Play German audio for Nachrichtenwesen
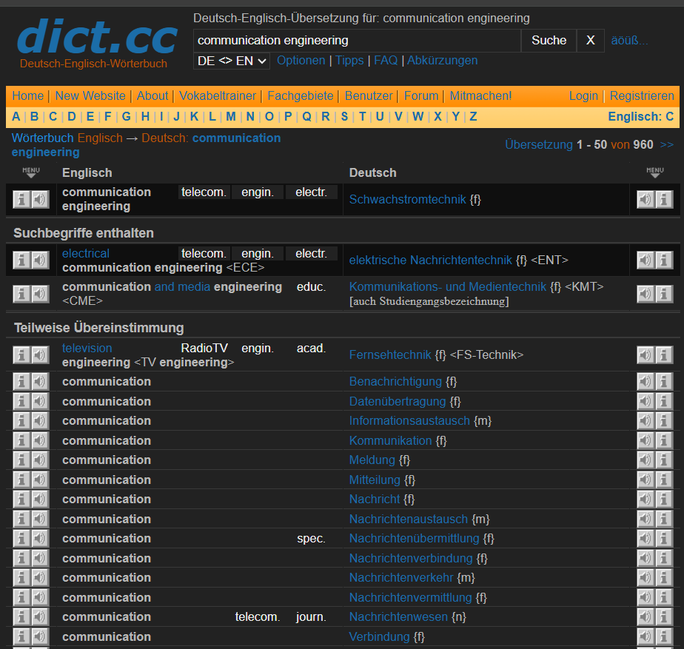 point(646,616)
